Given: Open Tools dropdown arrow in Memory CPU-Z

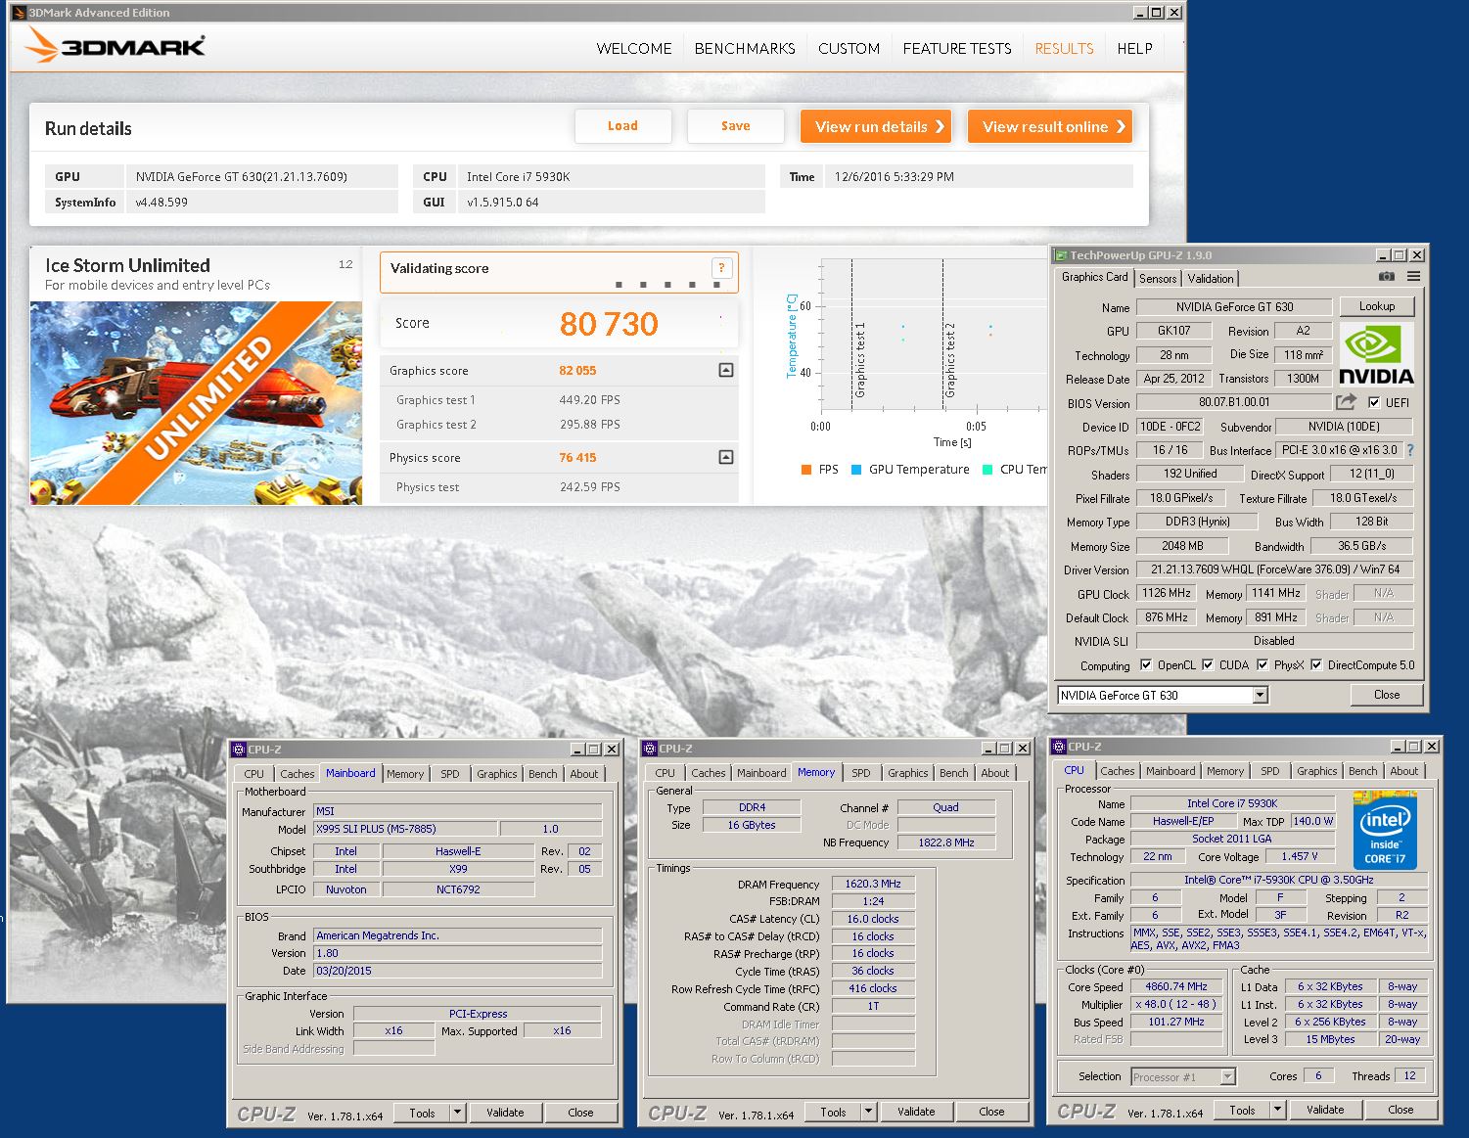Looking at the screenshot, I should coord(868,1112).
